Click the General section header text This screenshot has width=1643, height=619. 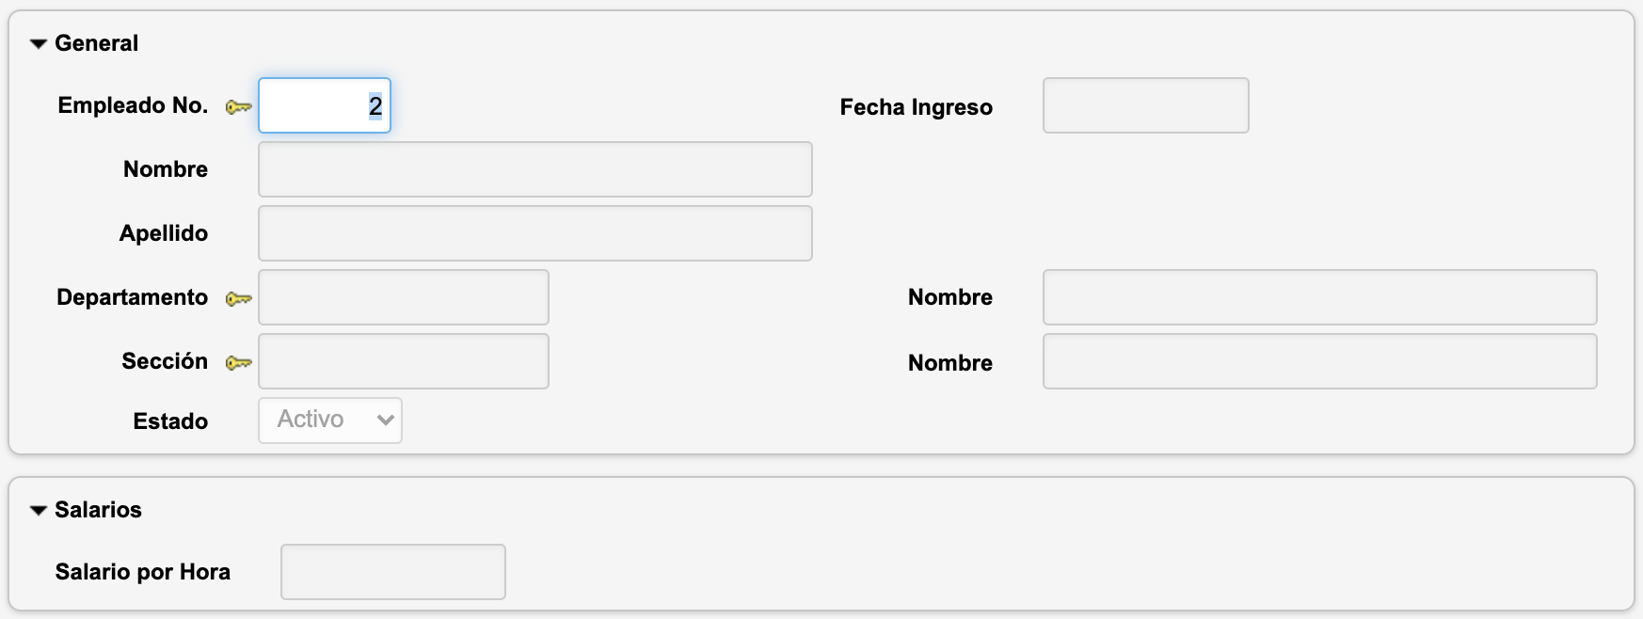96,43
